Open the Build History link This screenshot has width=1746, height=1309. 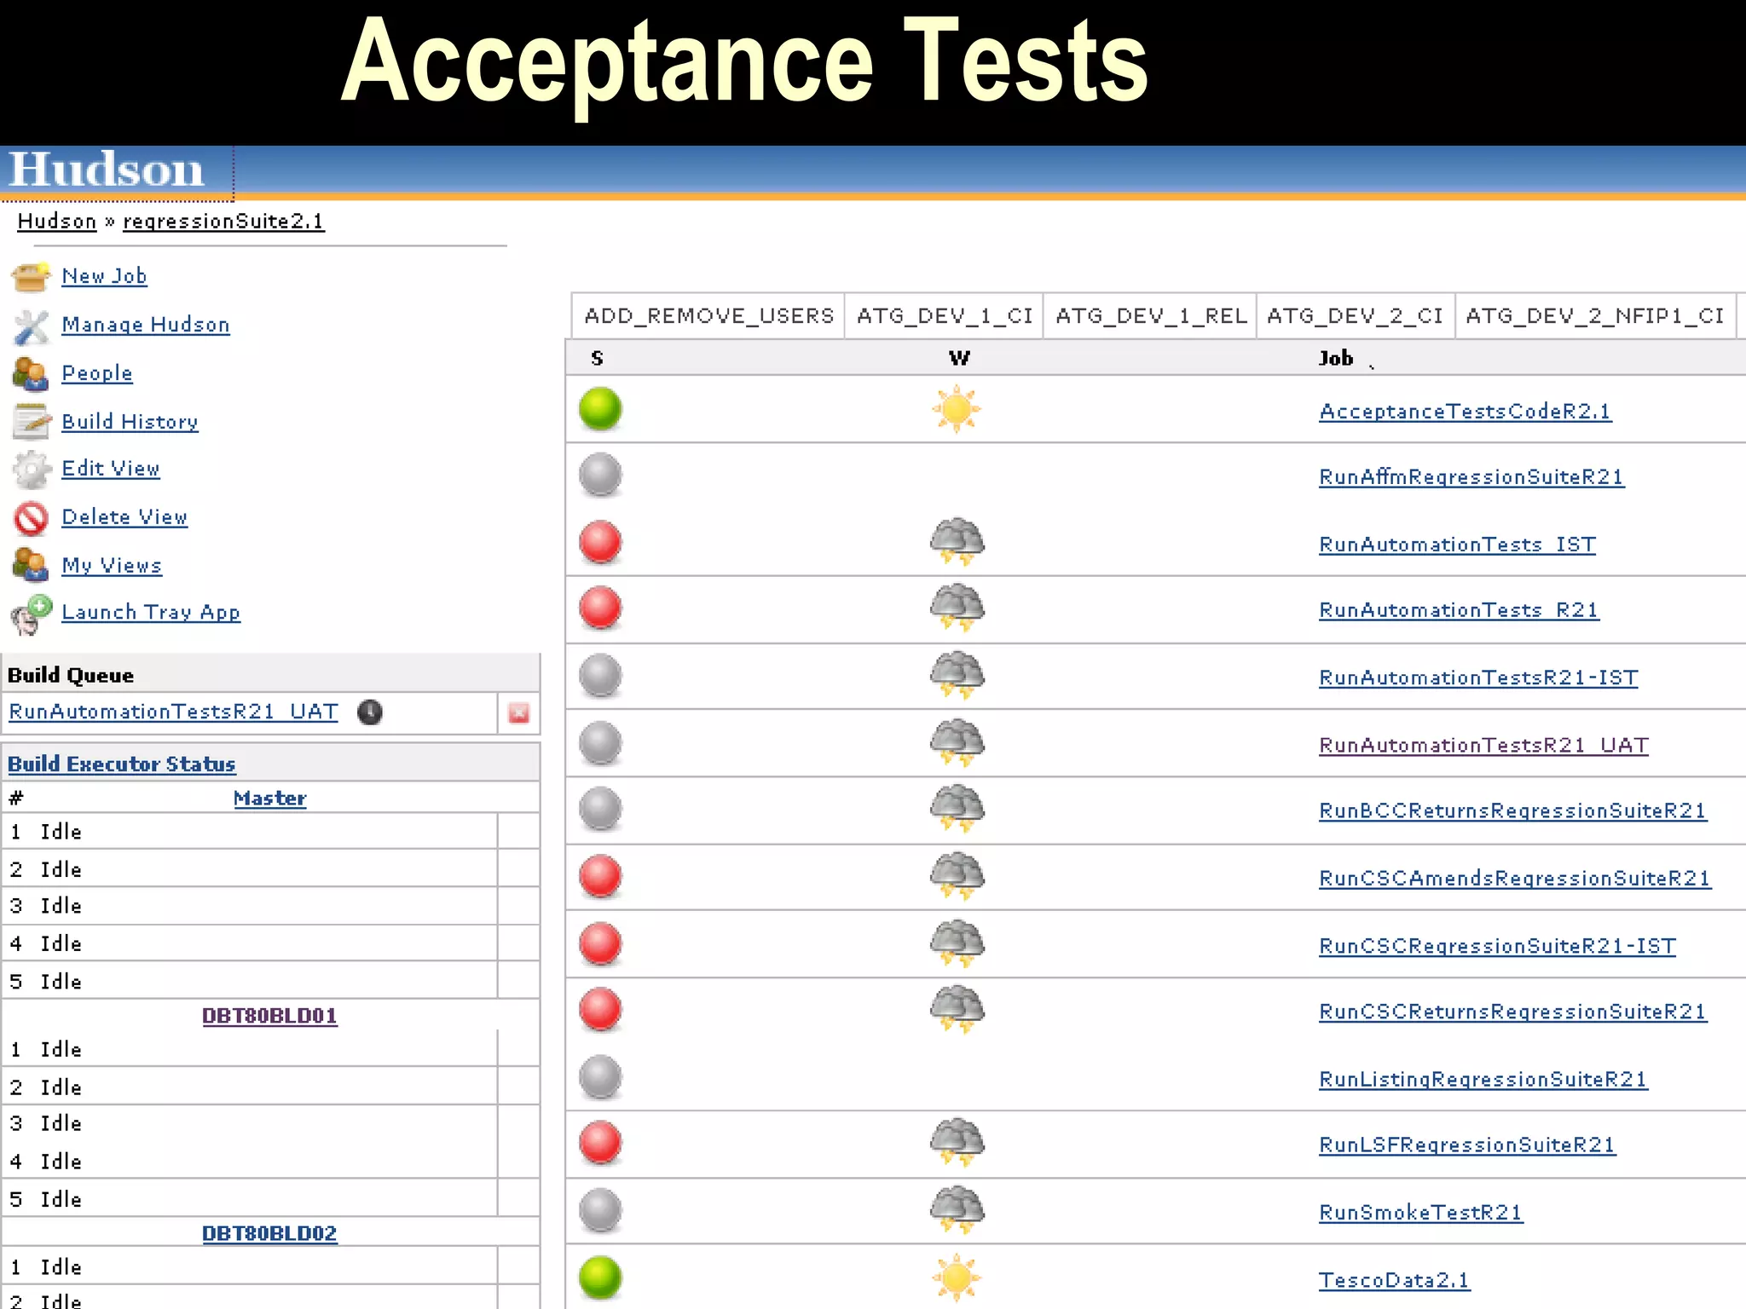[x=130, y=422]
